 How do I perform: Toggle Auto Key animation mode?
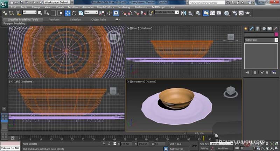tap(204, 144)
